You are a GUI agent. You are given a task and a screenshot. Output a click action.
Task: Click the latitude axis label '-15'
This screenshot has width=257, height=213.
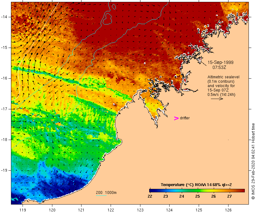[4, 48]
